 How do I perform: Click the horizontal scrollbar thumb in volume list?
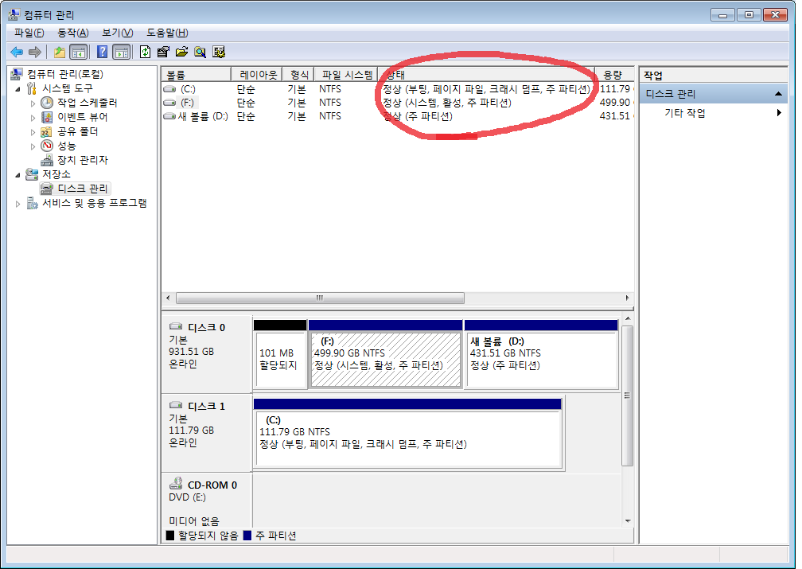click(x=319, y=298)
